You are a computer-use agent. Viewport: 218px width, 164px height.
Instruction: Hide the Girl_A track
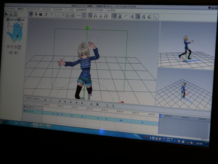[25, 111]
